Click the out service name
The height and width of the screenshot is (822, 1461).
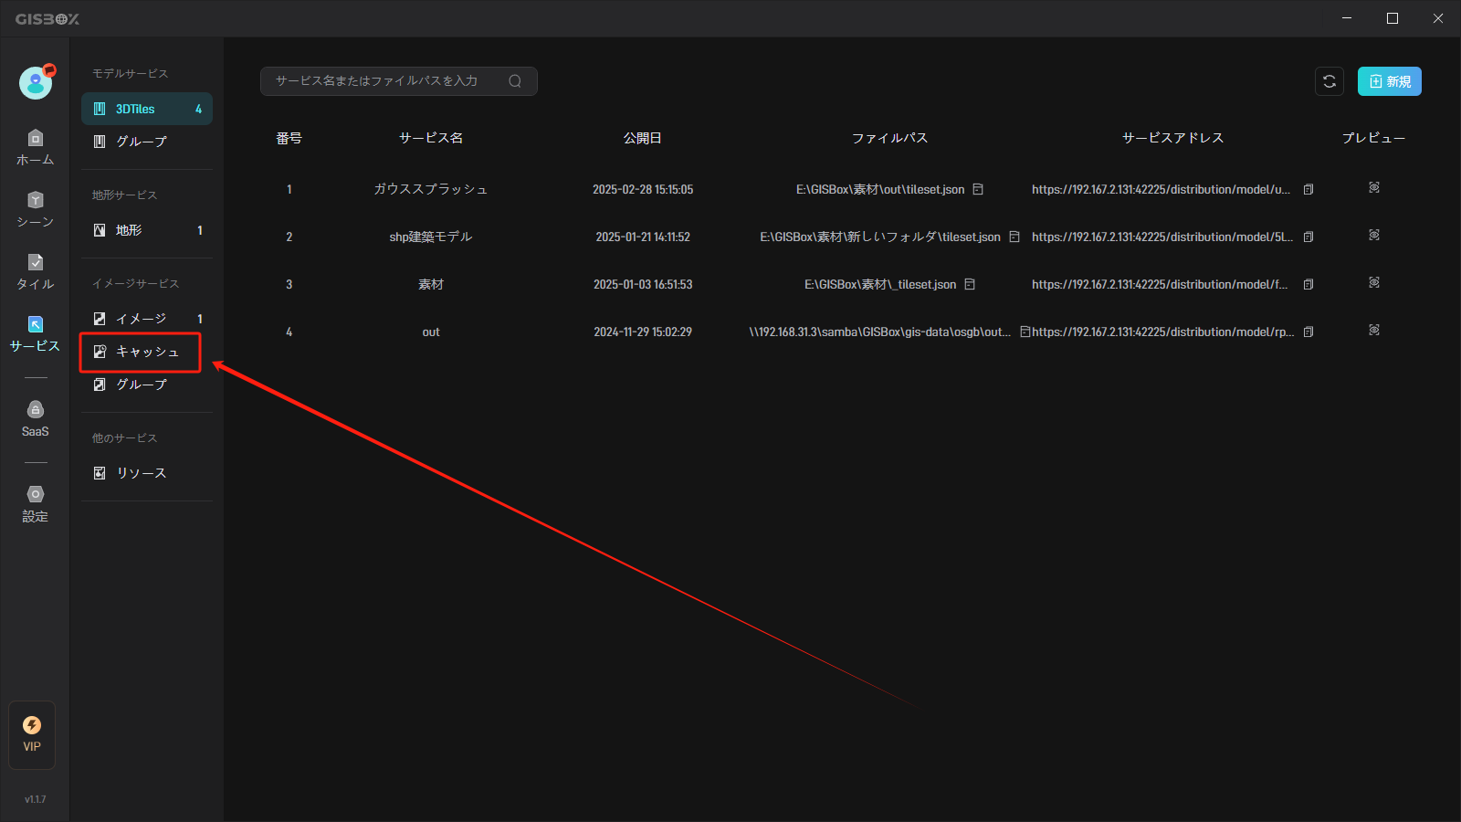click(x=431, y=332)
